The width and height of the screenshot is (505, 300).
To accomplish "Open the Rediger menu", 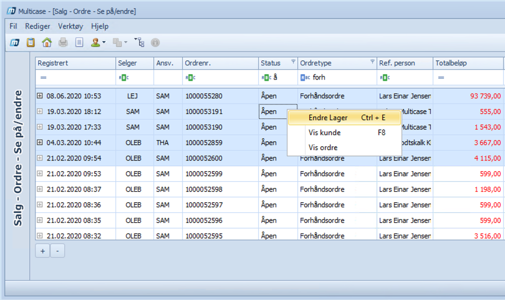I will click(37, 26).
